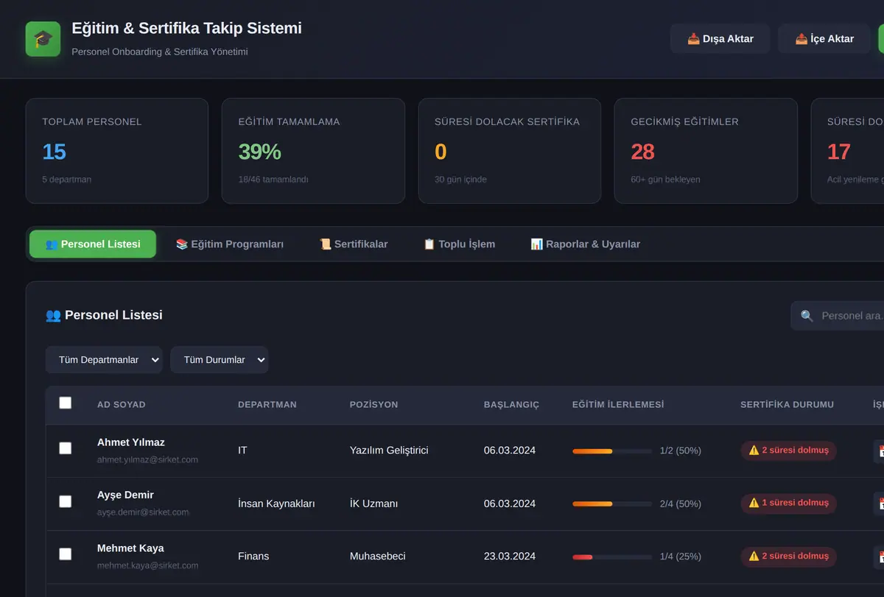The height and width of the screenshot is (597, 884).
Task: Click the Yazılım Geliştirici position cell
Action: click(x=389, y=451)
